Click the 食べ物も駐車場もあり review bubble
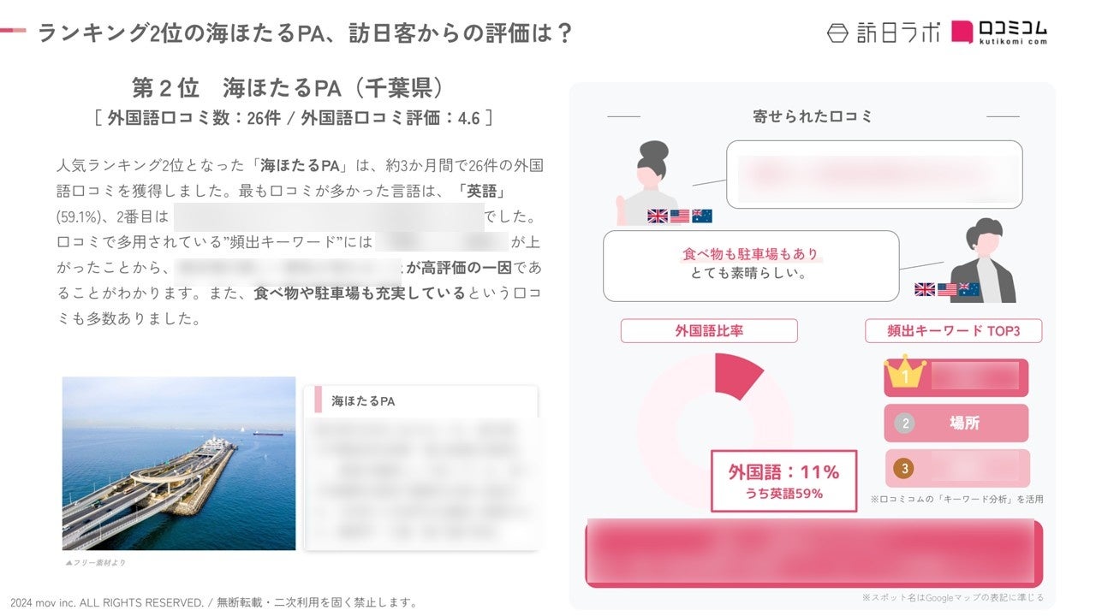The width and height of the screenshot is (1096, 616). point(750,265)
